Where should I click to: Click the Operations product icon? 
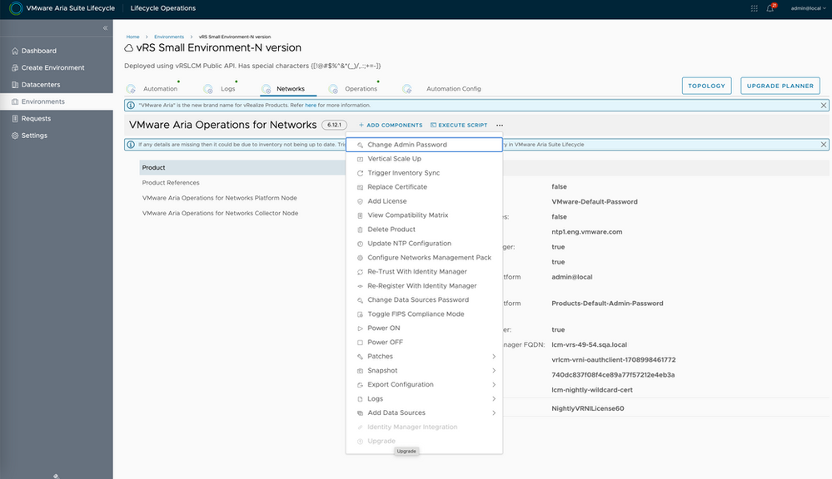332,89
